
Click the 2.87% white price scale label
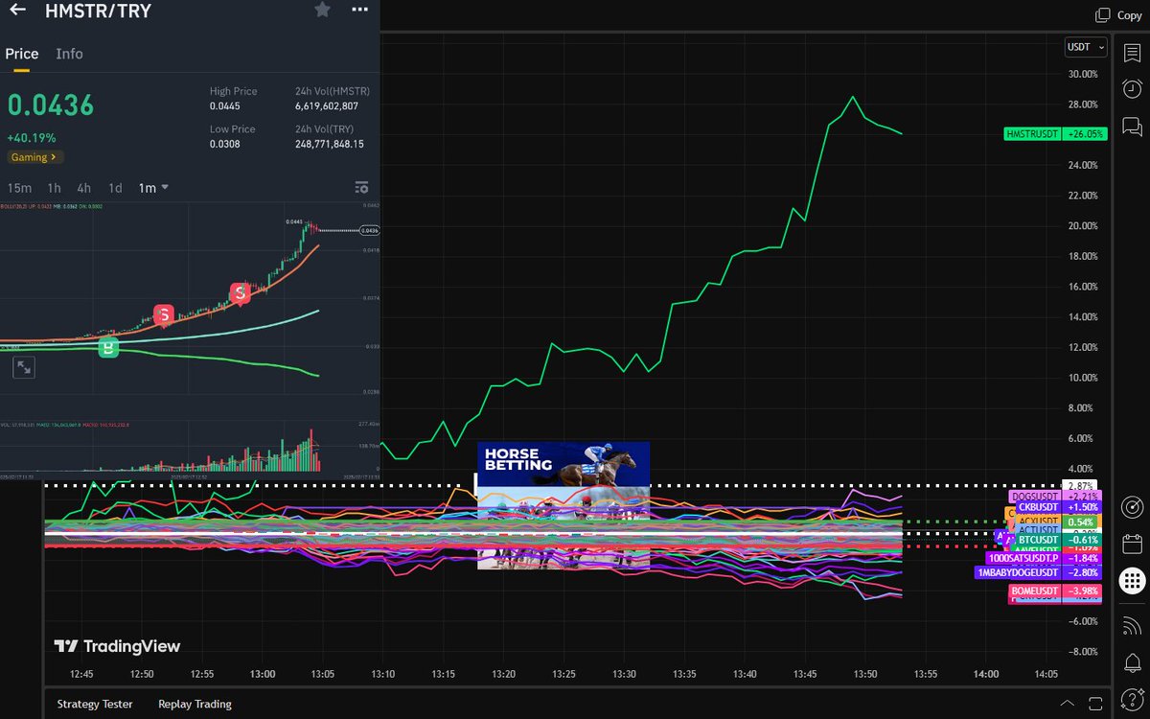coord(1082,486)
